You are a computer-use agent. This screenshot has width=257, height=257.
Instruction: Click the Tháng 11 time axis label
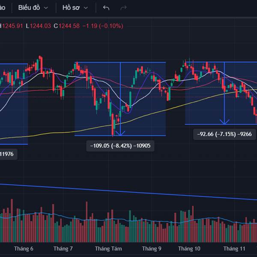[234, 248]
